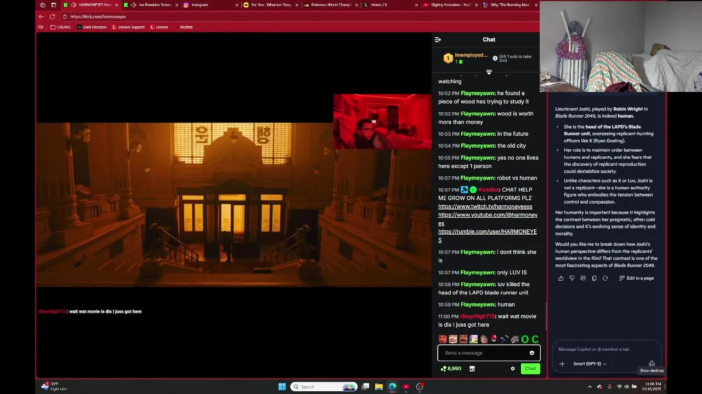Click Flaymeyawn username in 'robot vs human' message
Image resolution: width=702 pixels, height=394 pixels.
[x=478, y=178]
